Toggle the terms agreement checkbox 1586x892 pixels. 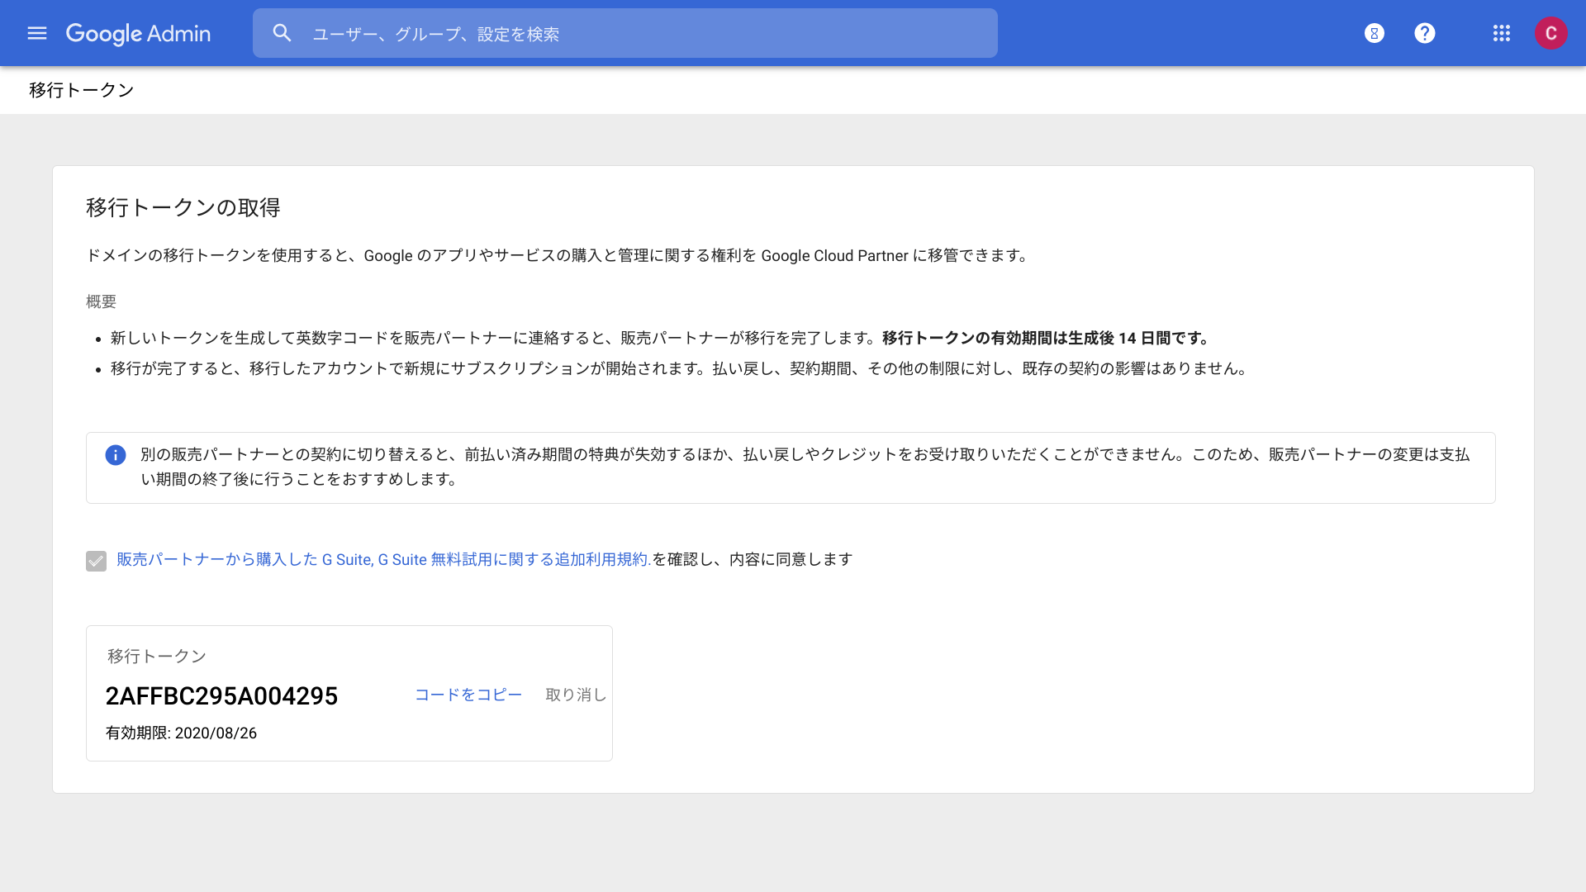[x=96, y=562]
